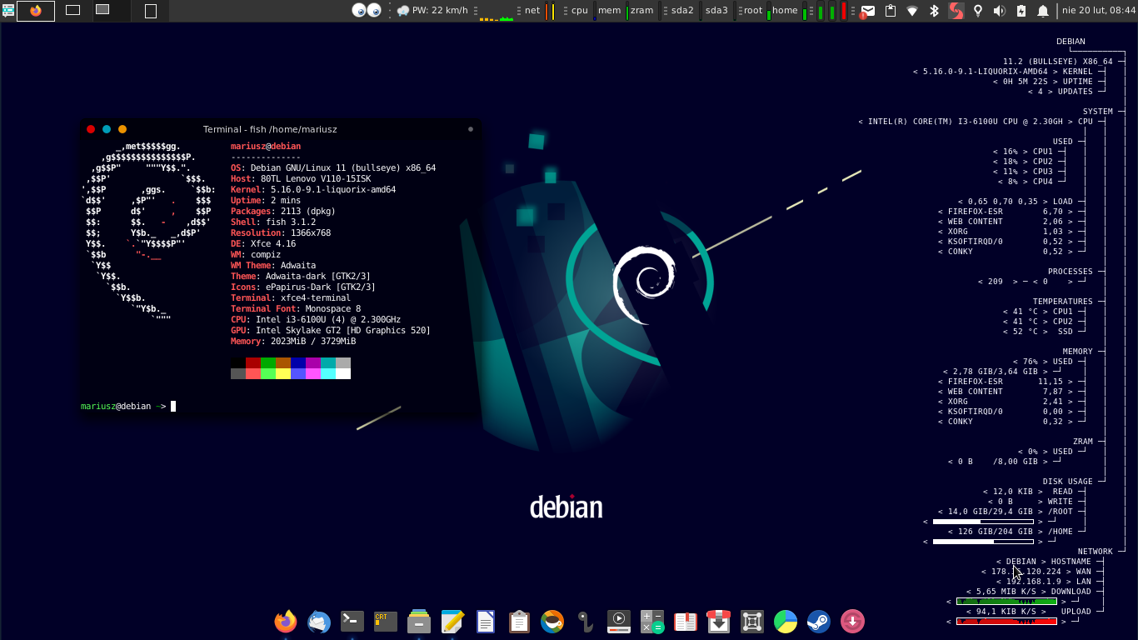Open the pink download arrow app in dock
Viewport: 1138px width, 640px height.
(852, 621)
